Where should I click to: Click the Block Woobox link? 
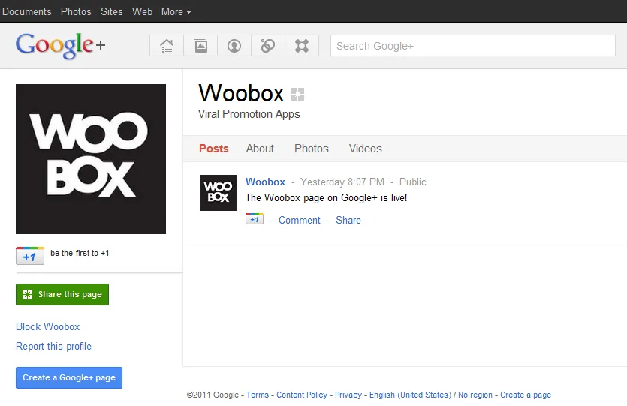click(x=48, y=327)
